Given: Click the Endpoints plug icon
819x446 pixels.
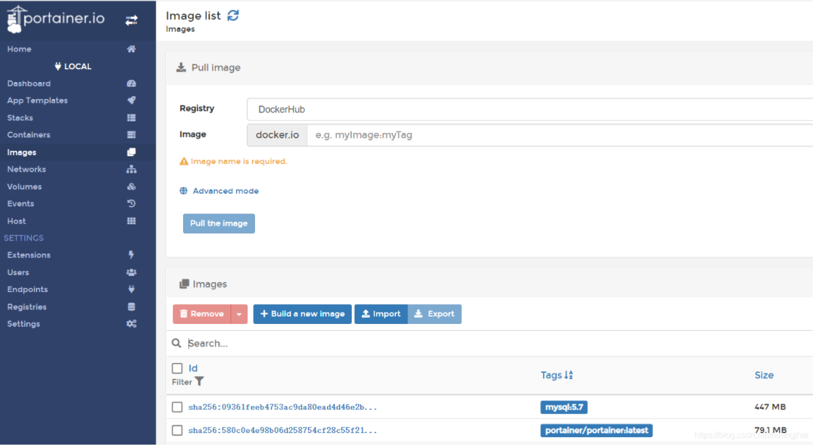Looking at the screenshot, I should click(x=132, y=289).
